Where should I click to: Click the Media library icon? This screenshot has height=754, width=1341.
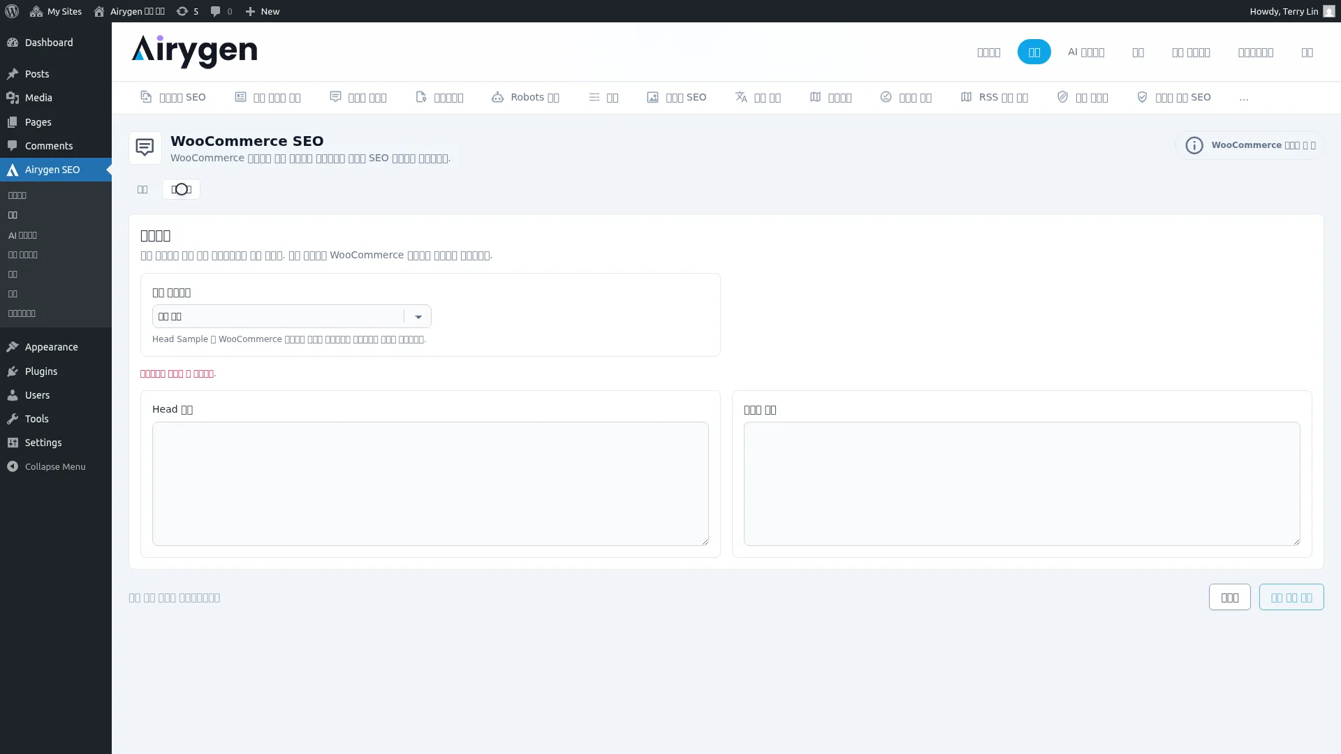coord(13,98)
